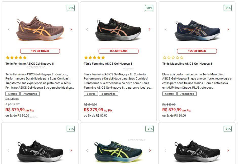Click the empty star rating on Masculino shoe
The width and height of the screenshot is (238, 164).
(x=173, y=58)
